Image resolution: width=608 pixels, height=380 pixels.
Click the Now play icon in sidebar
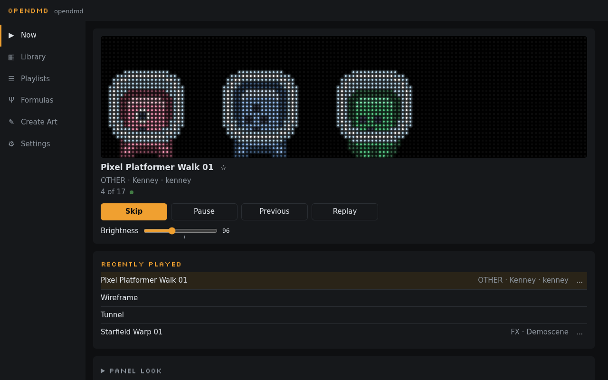coord(11,35)
